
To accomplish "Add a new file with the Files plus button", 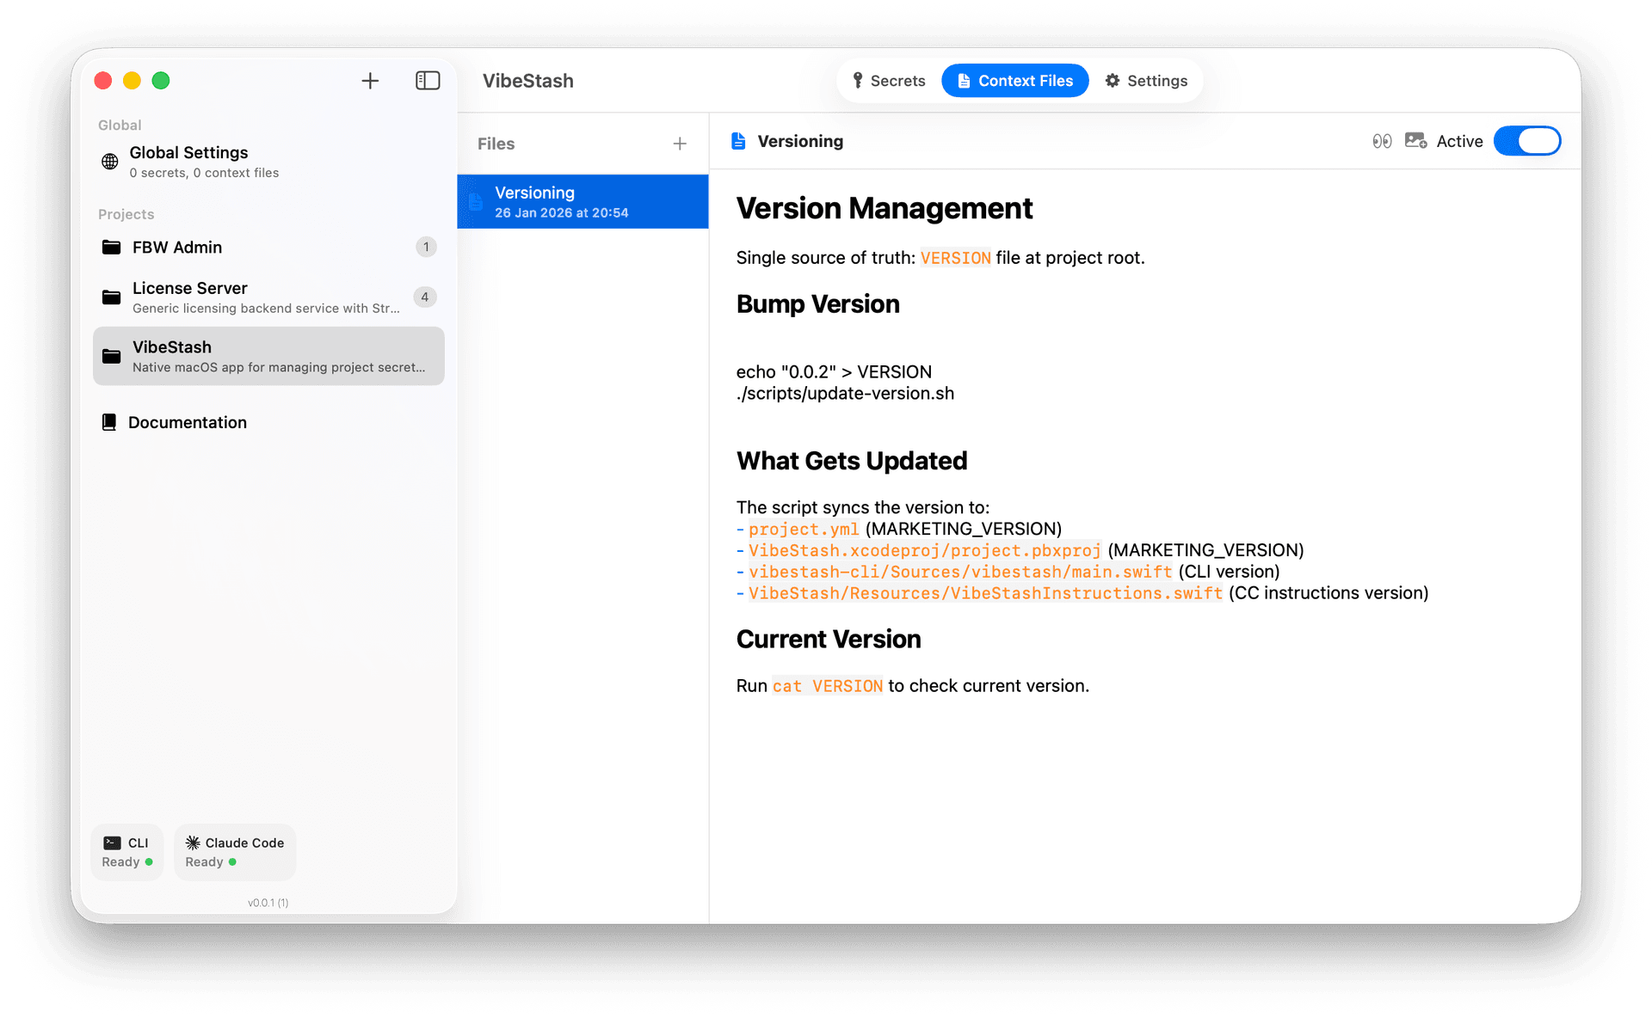I will point(680,143).
